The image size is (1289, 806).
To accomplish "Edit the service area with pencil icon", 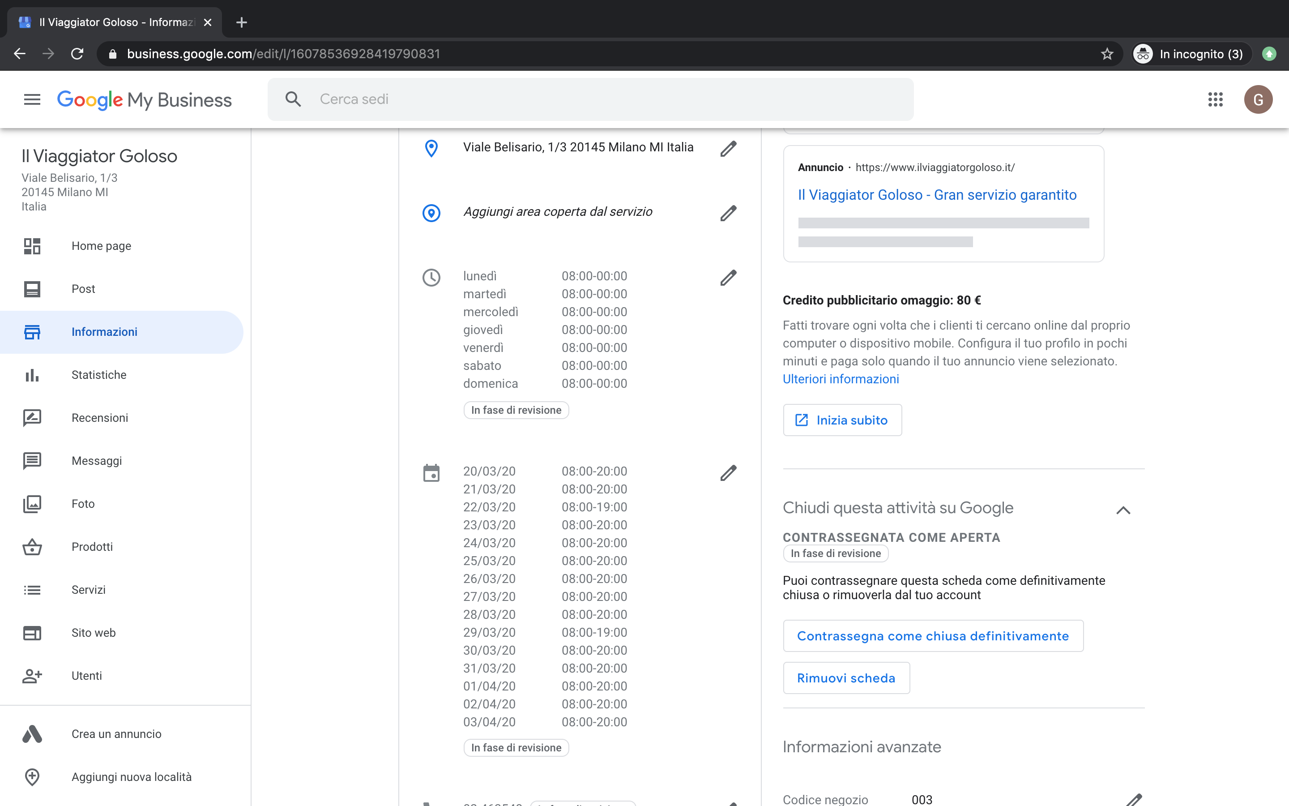I will tap(728, 213).
